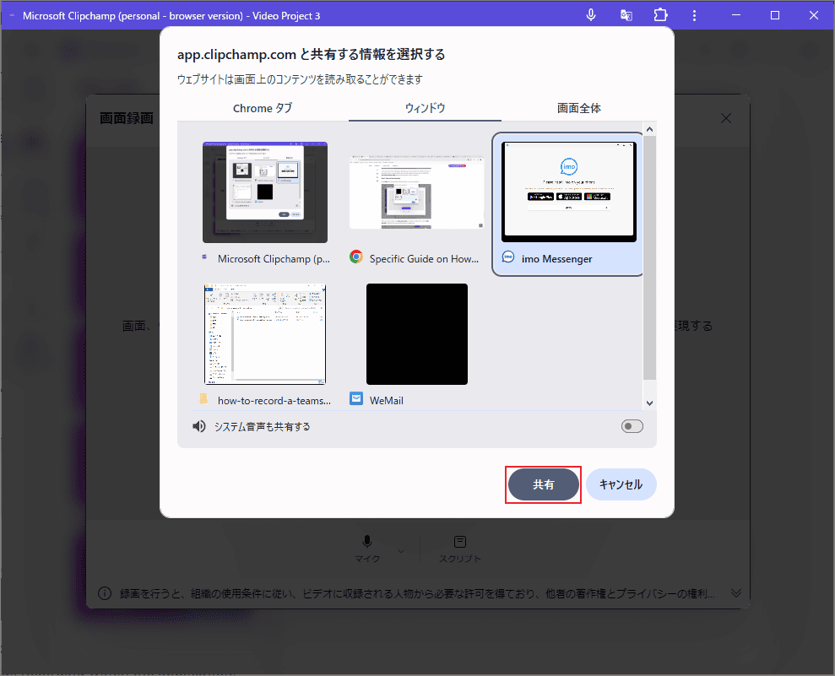Click the imo icon beside imo Messenger label
Image resolution: width=835 pixels, height=676 pixels.
(x=508, y=257)
